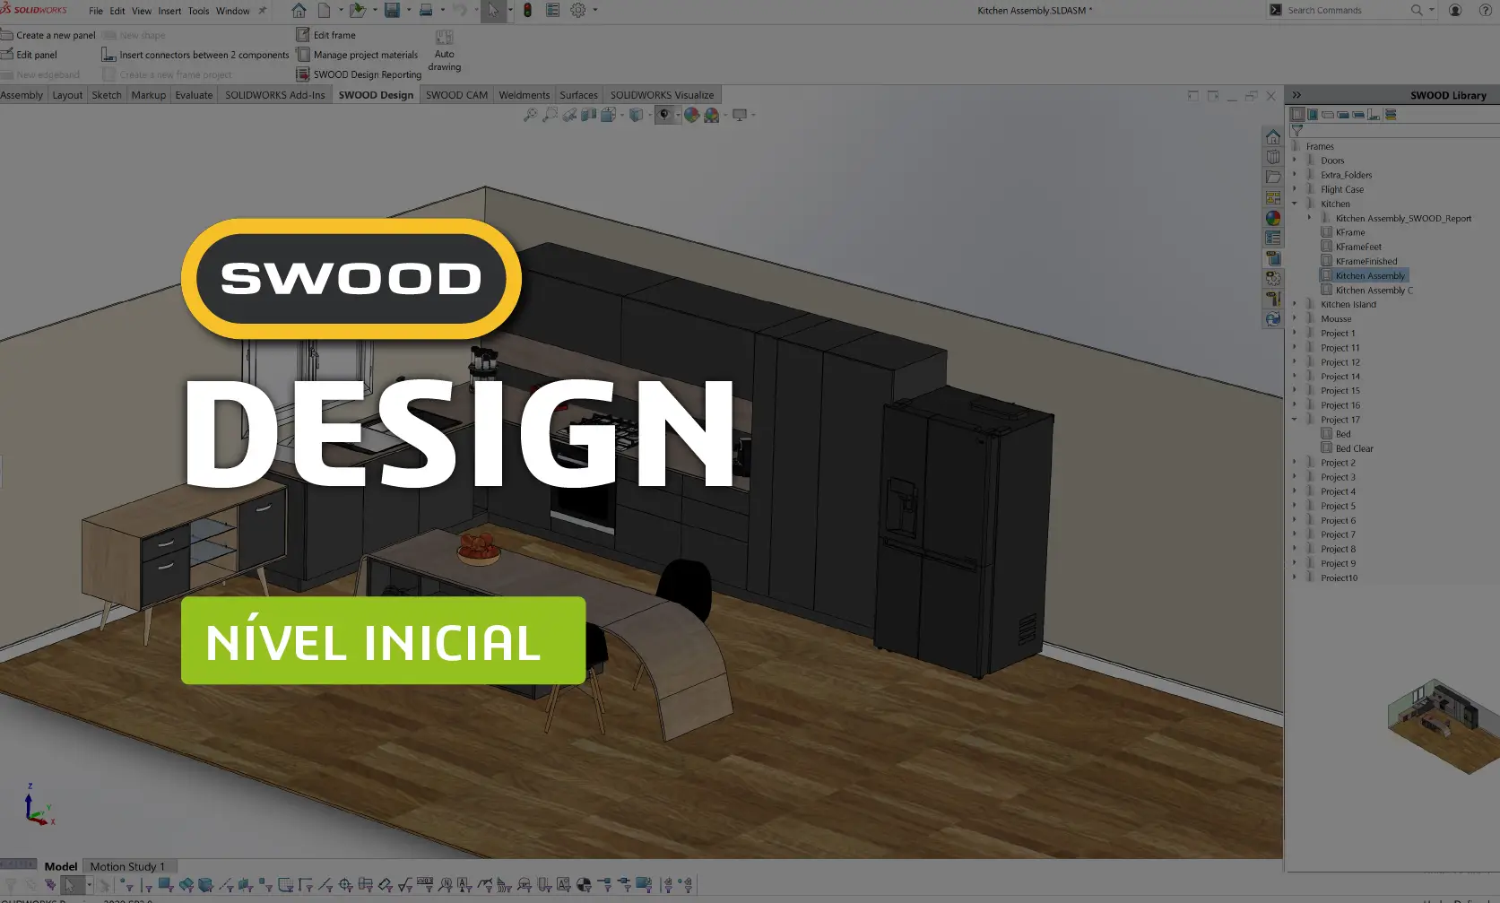Viewport: 1500px width, 903px height.
Task: Expand the Extra_Folders folder
Action: 1295,175
